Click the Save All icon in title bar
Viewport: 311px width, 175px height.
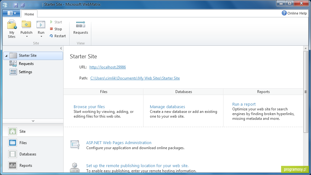point(23,5)
